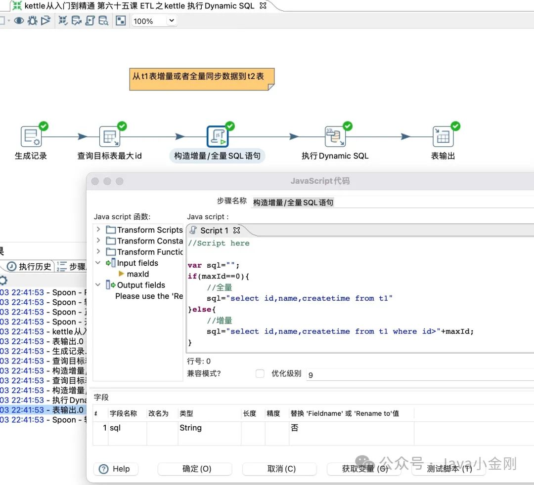Enable the 兼容模式 checkbox
This screenshot has height=485, width=534.
[260, 374]
